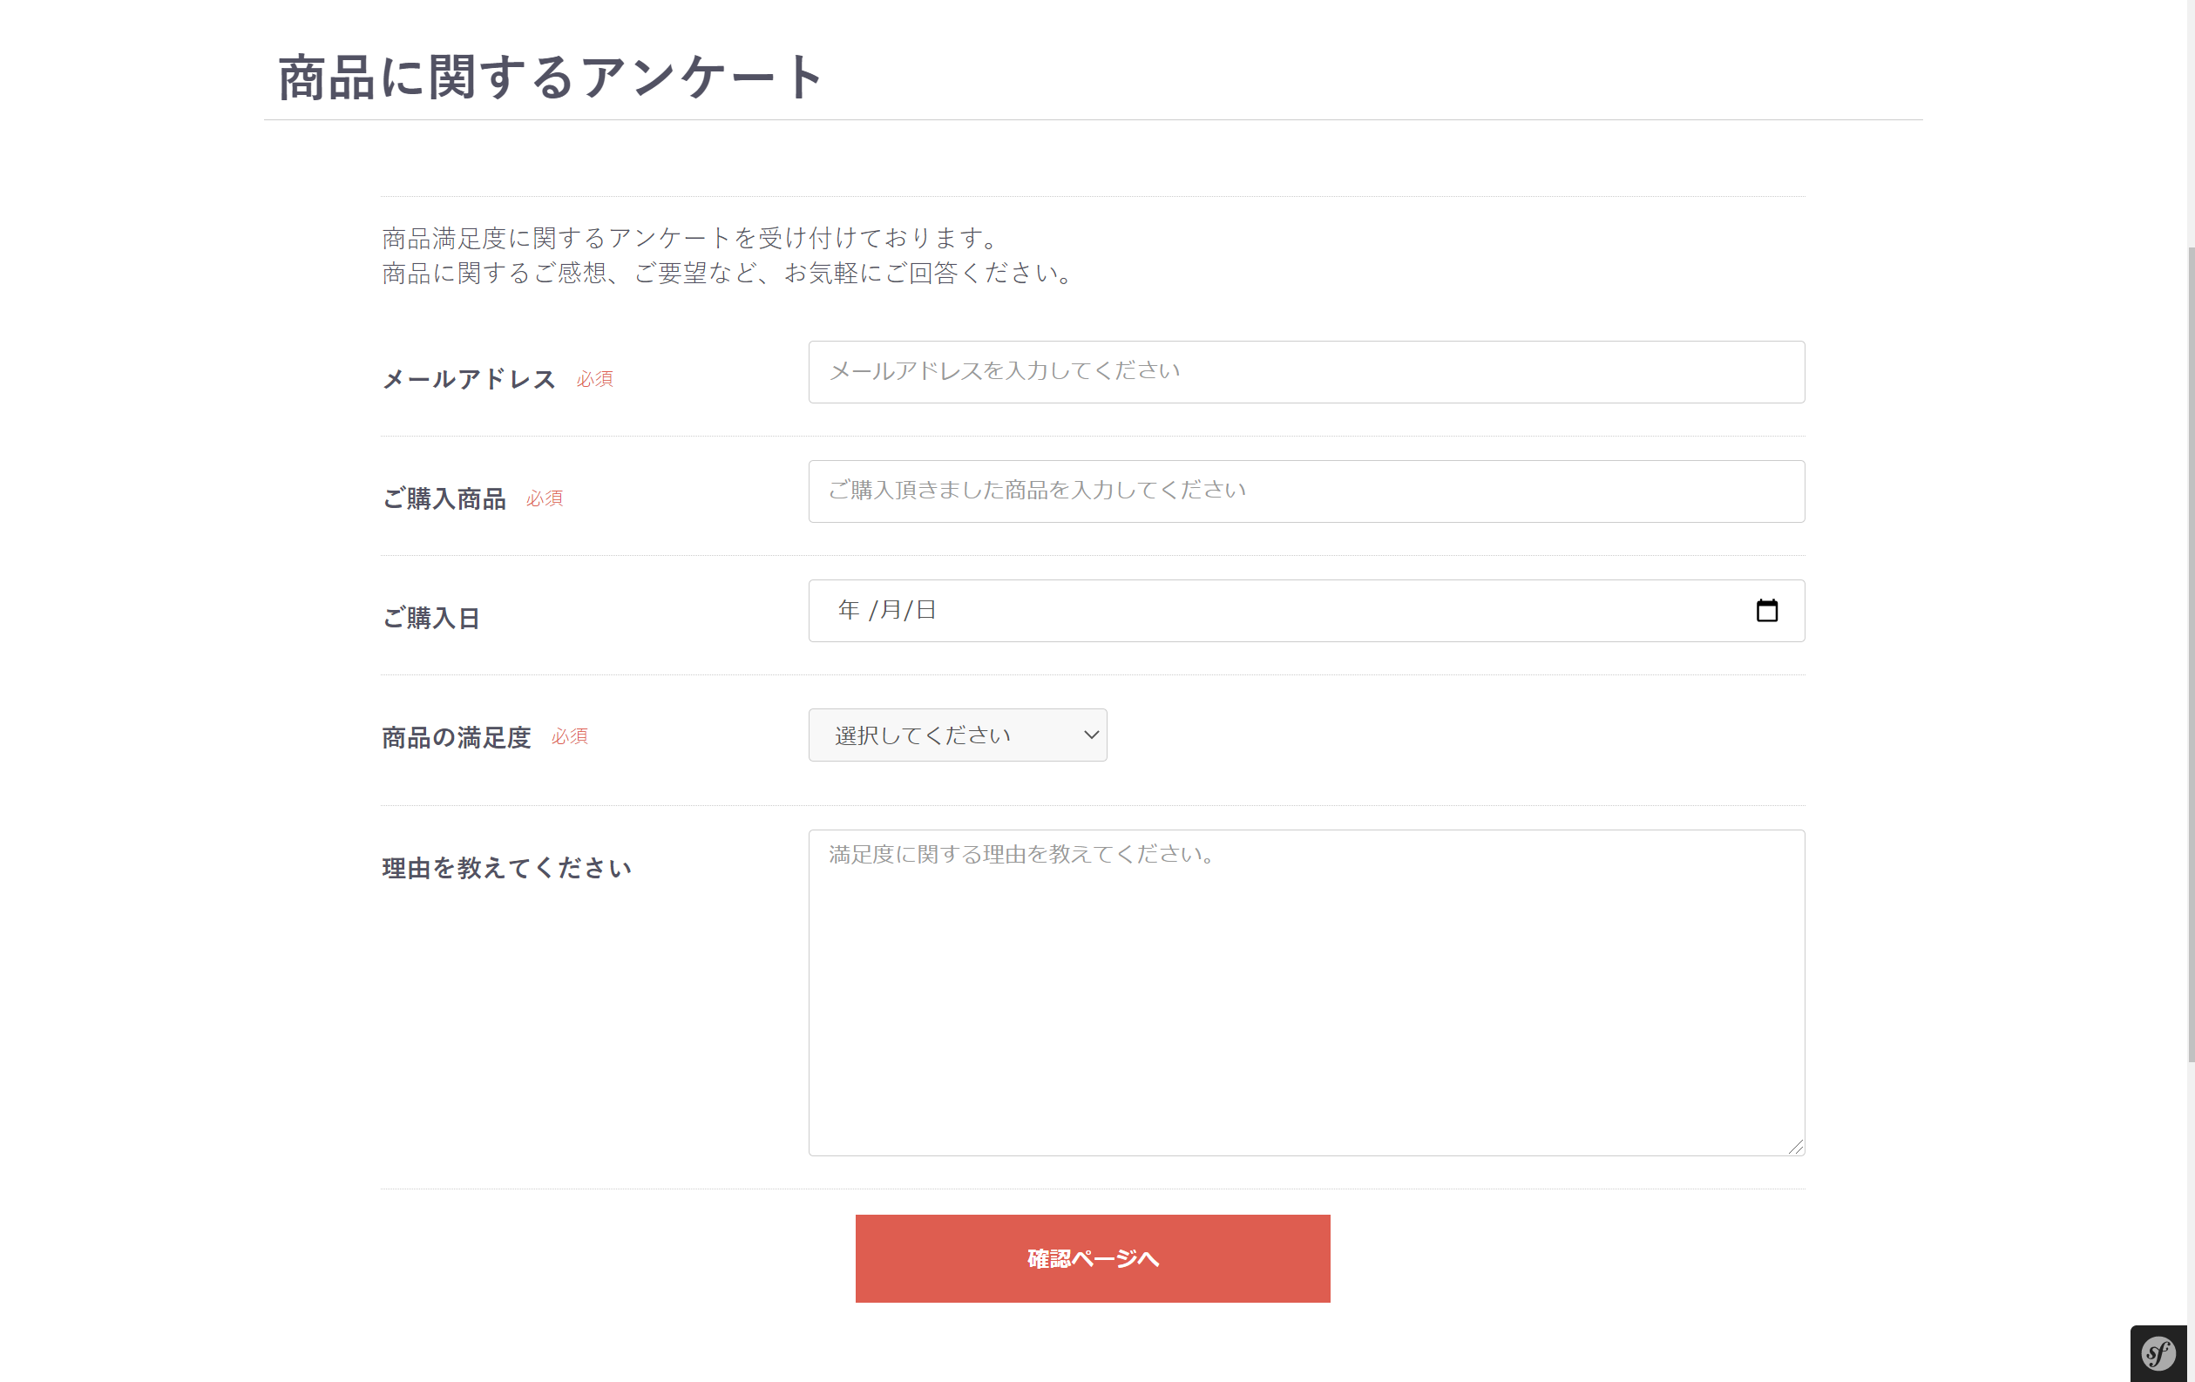Screen dimensions: 2195x1382
Task: Click the 確認ページへ button
Action: coord(1092,1258)
